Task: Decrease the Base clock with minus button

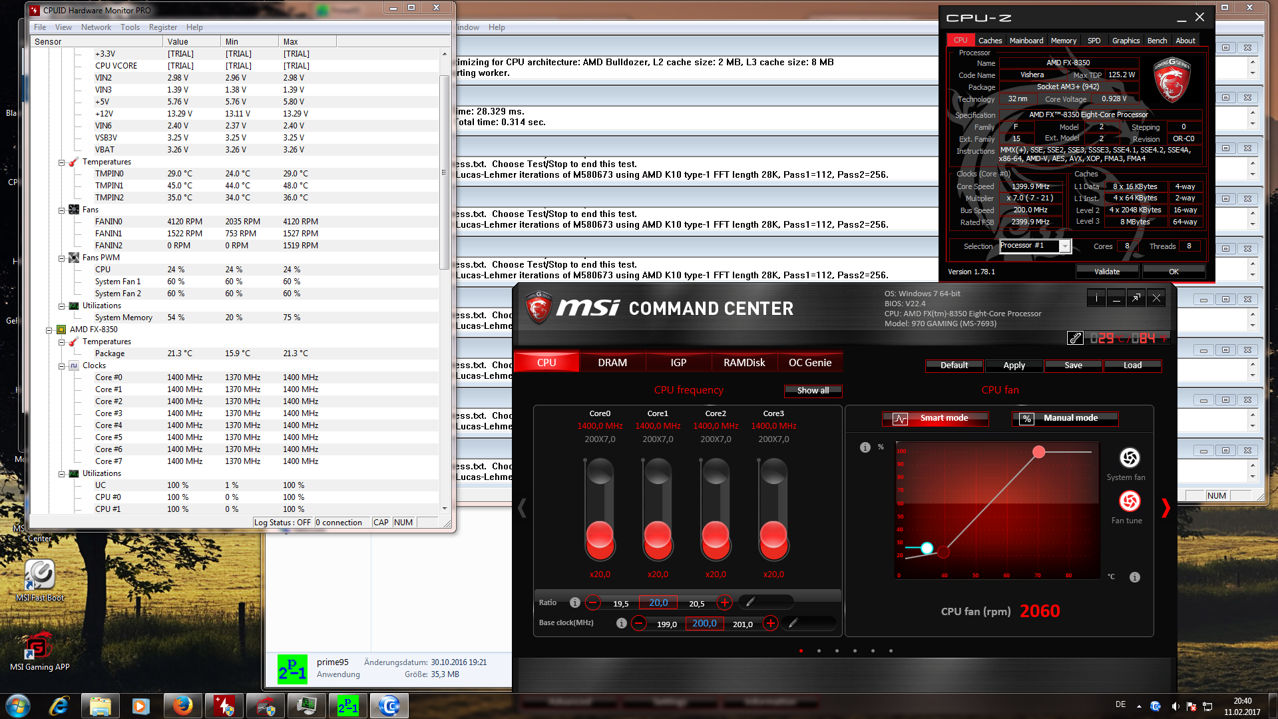Action: [638, 623]
